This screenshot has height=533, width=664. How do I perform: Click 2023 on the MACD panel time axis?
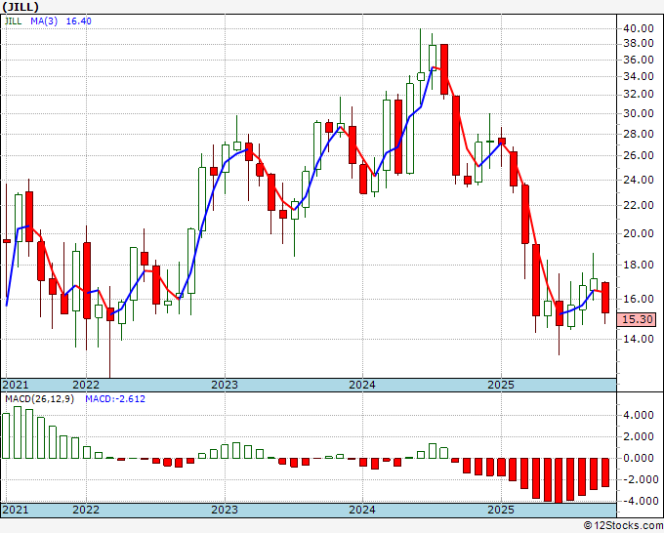(x=225, y=510)
